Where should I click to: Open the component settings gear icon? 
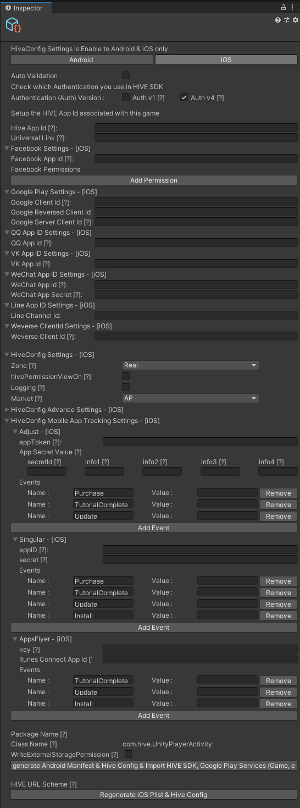(x=296, y=20)
